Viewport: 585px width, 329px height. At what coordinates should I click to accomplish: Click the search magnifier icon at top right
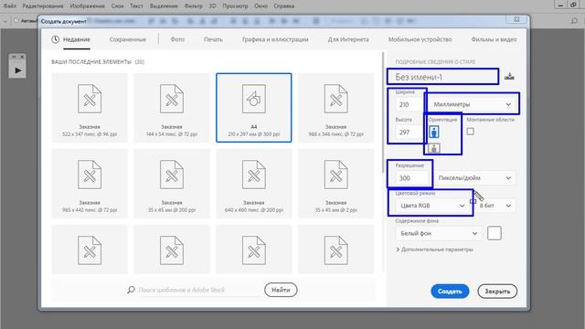coord(574,21)
